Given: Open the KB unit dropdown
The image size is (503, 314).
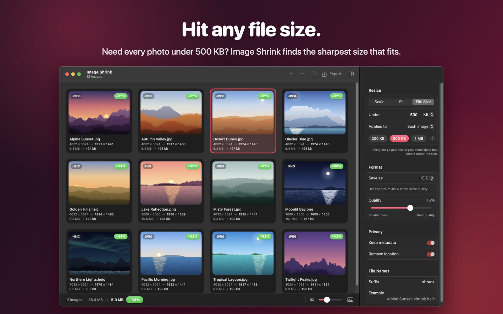Looking at the screenshot, I should 428,115.
